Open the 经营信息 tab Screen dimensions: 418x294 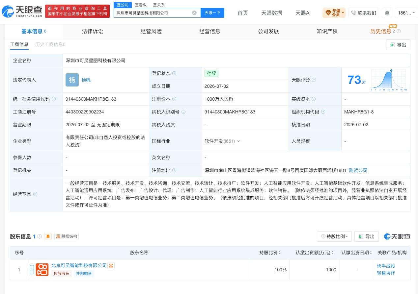click(x=210, y=31)
